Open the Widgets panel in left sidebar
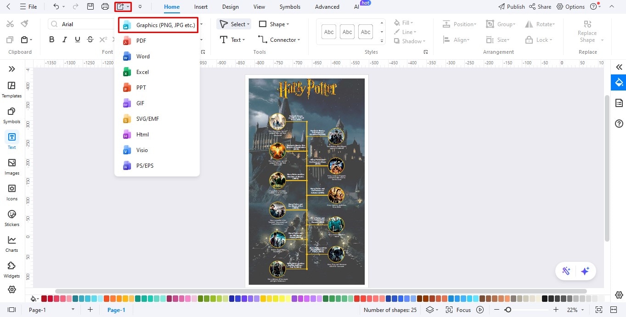This screenshot has height=317, width=626. point(12,270)
